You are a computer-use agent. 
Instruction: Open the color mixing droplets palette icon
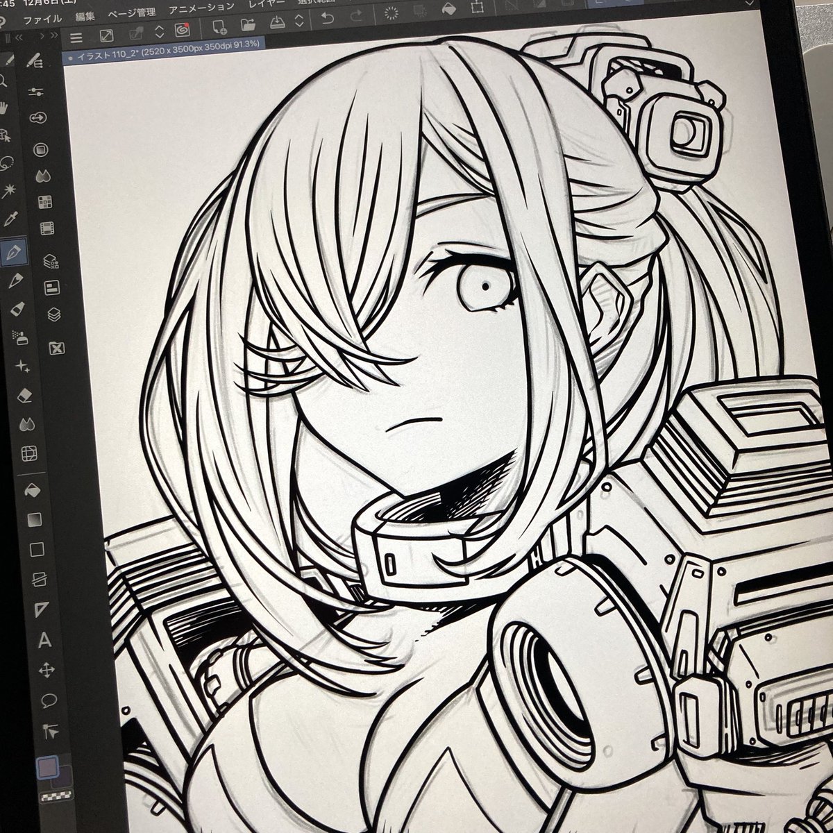pyautogui.click(x=42, y=175)
